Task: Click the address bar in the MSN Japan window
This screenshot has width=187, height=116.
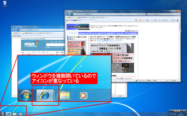Action: point(42,30)
